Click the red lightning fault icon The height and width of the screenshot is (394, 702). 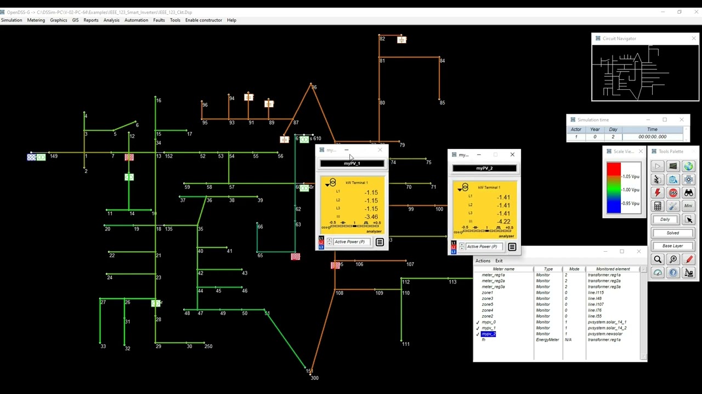[x=658, y=193]
